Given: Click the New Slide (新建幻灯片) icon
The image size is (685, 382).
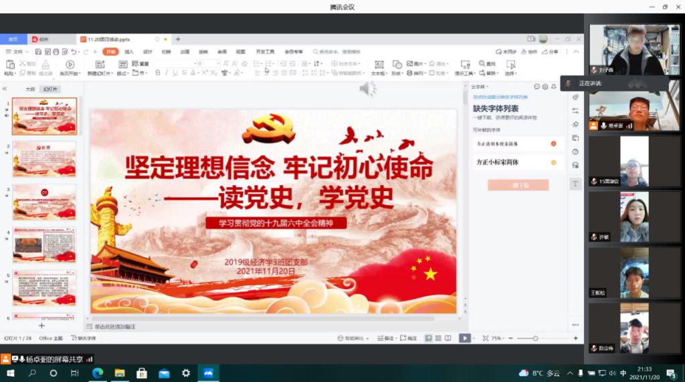Looking at the screenshot, I should pyautogui.click(x=100, y=64).
